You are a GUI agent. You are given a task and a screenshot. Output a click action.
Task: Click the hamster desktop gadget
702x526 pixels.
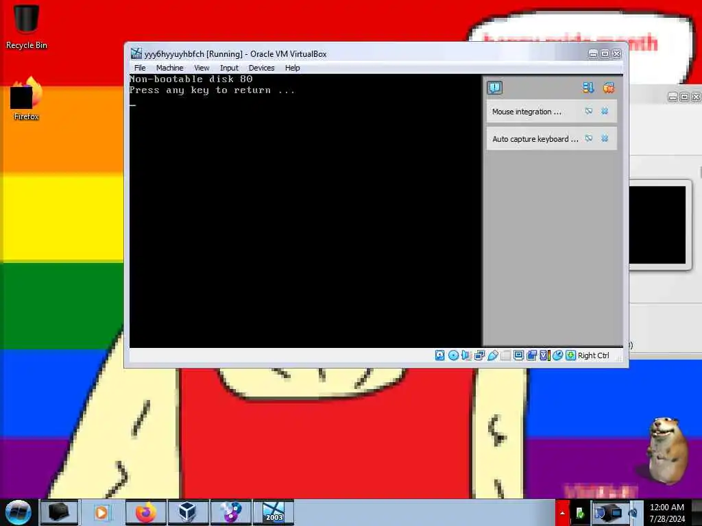tap(667, 451)
